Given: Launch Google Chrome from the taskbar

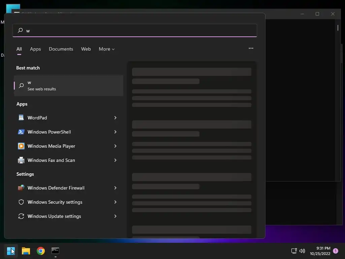Looking at the screenshot, I should [x=41, y=251].
